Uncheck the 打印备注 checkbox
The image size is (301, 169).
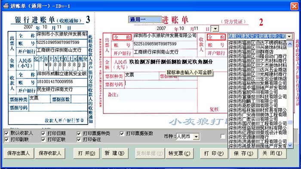pos(79,139)
